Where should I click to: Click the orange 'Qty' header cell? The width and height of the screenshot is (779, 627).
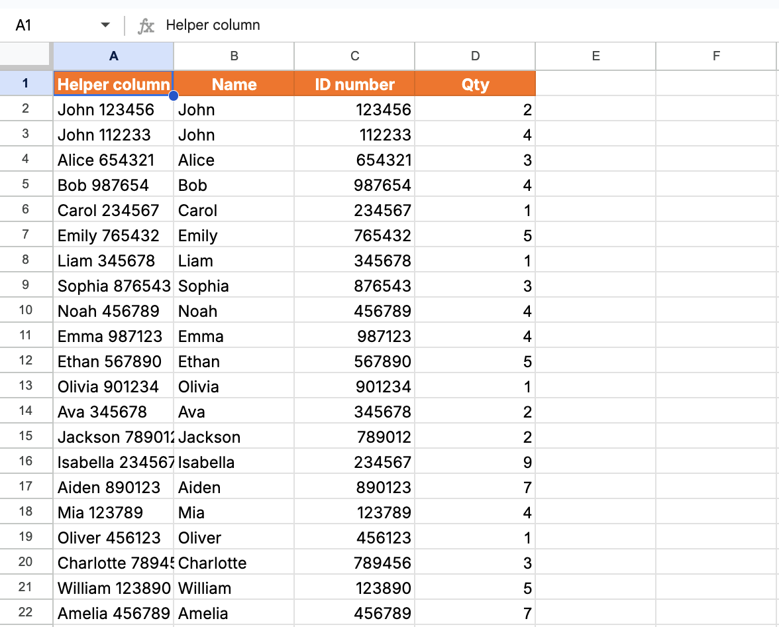[x=475, y=84]
